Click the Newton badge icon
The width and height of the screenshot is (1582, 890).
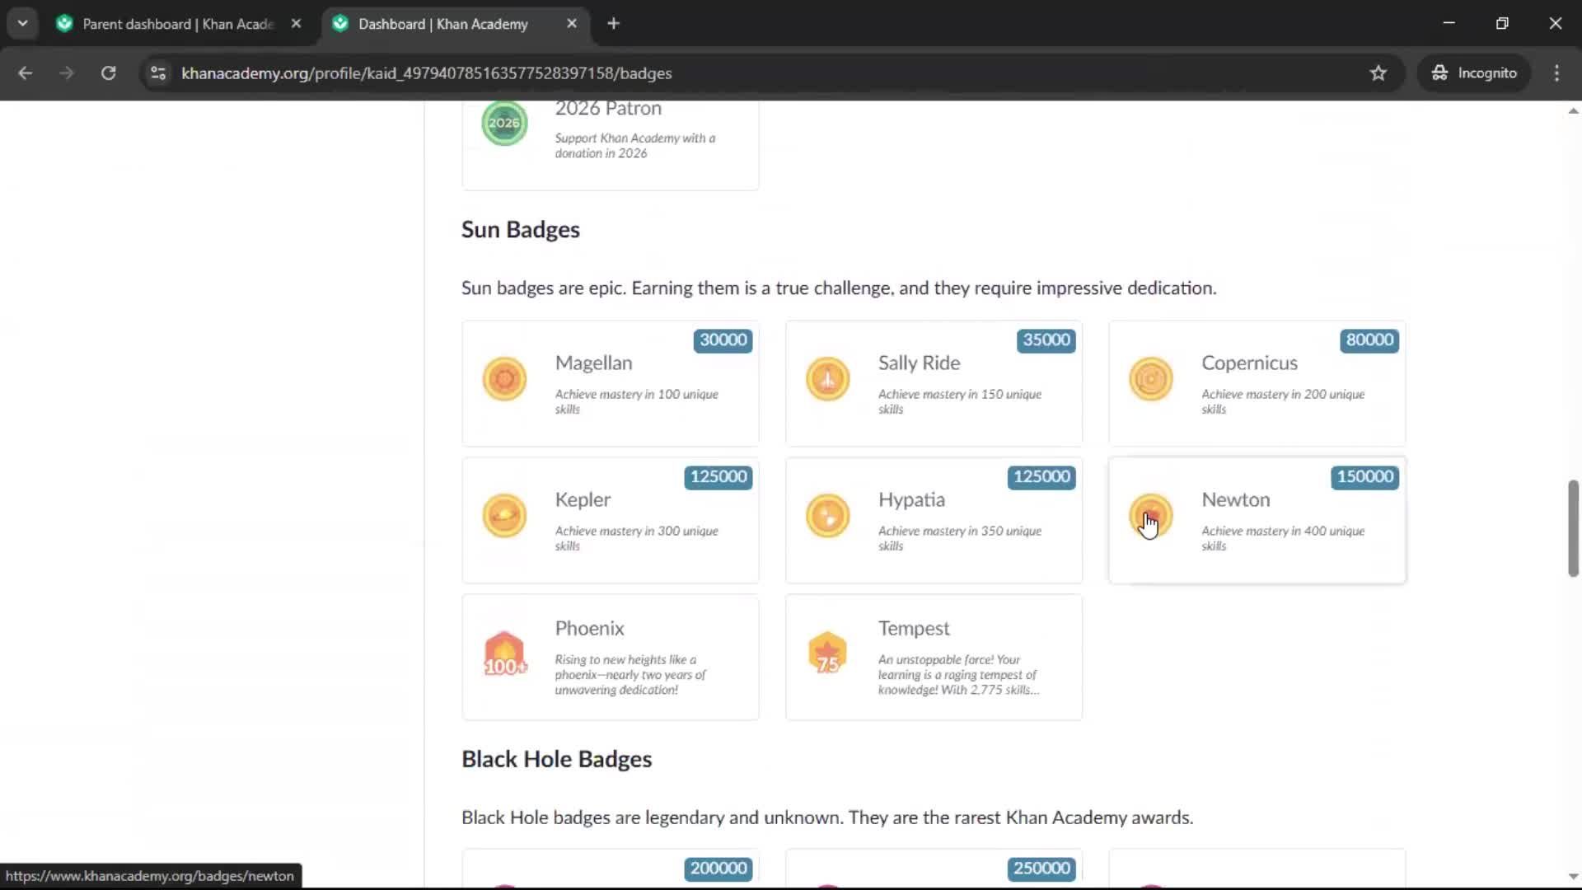point(1151,516)
